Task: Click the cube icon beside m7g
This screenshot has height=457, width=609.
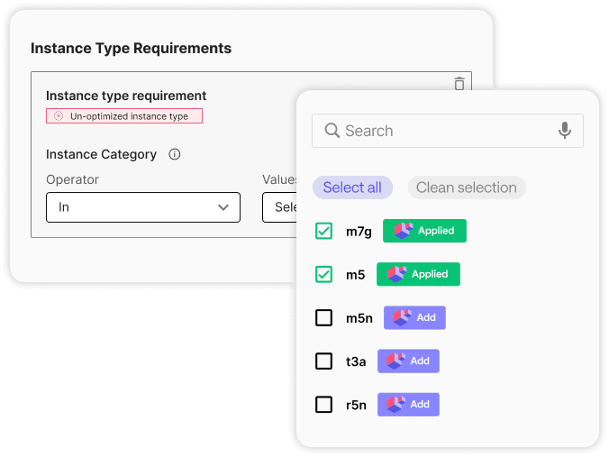Action: coord(402,231)
